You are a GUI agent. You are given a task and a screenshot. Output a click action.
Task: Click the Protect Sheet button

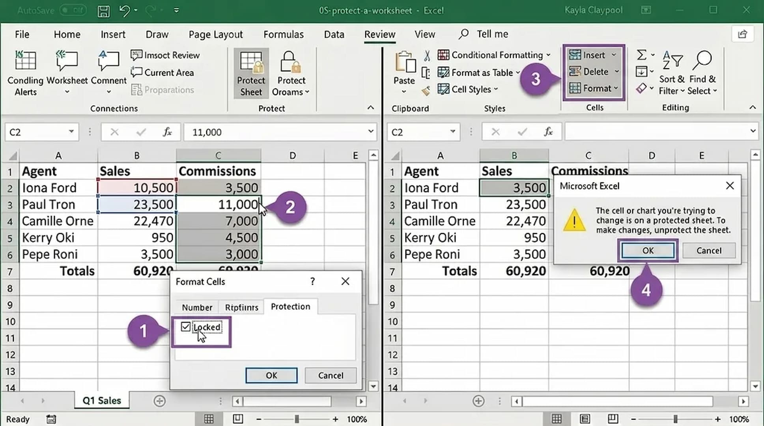click(251, 74)
